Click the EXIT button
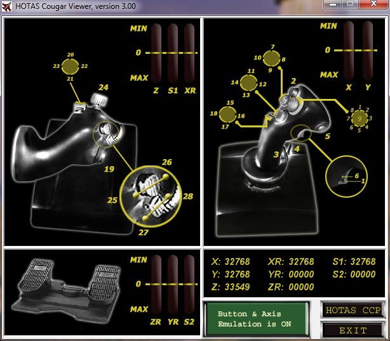The height and width of the screenshot is (341, 390). pyautogui.click(x=353, y=330)
